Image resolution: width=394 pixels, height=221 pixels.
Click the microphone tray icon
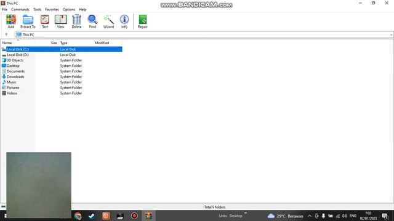tap(323, 216)
